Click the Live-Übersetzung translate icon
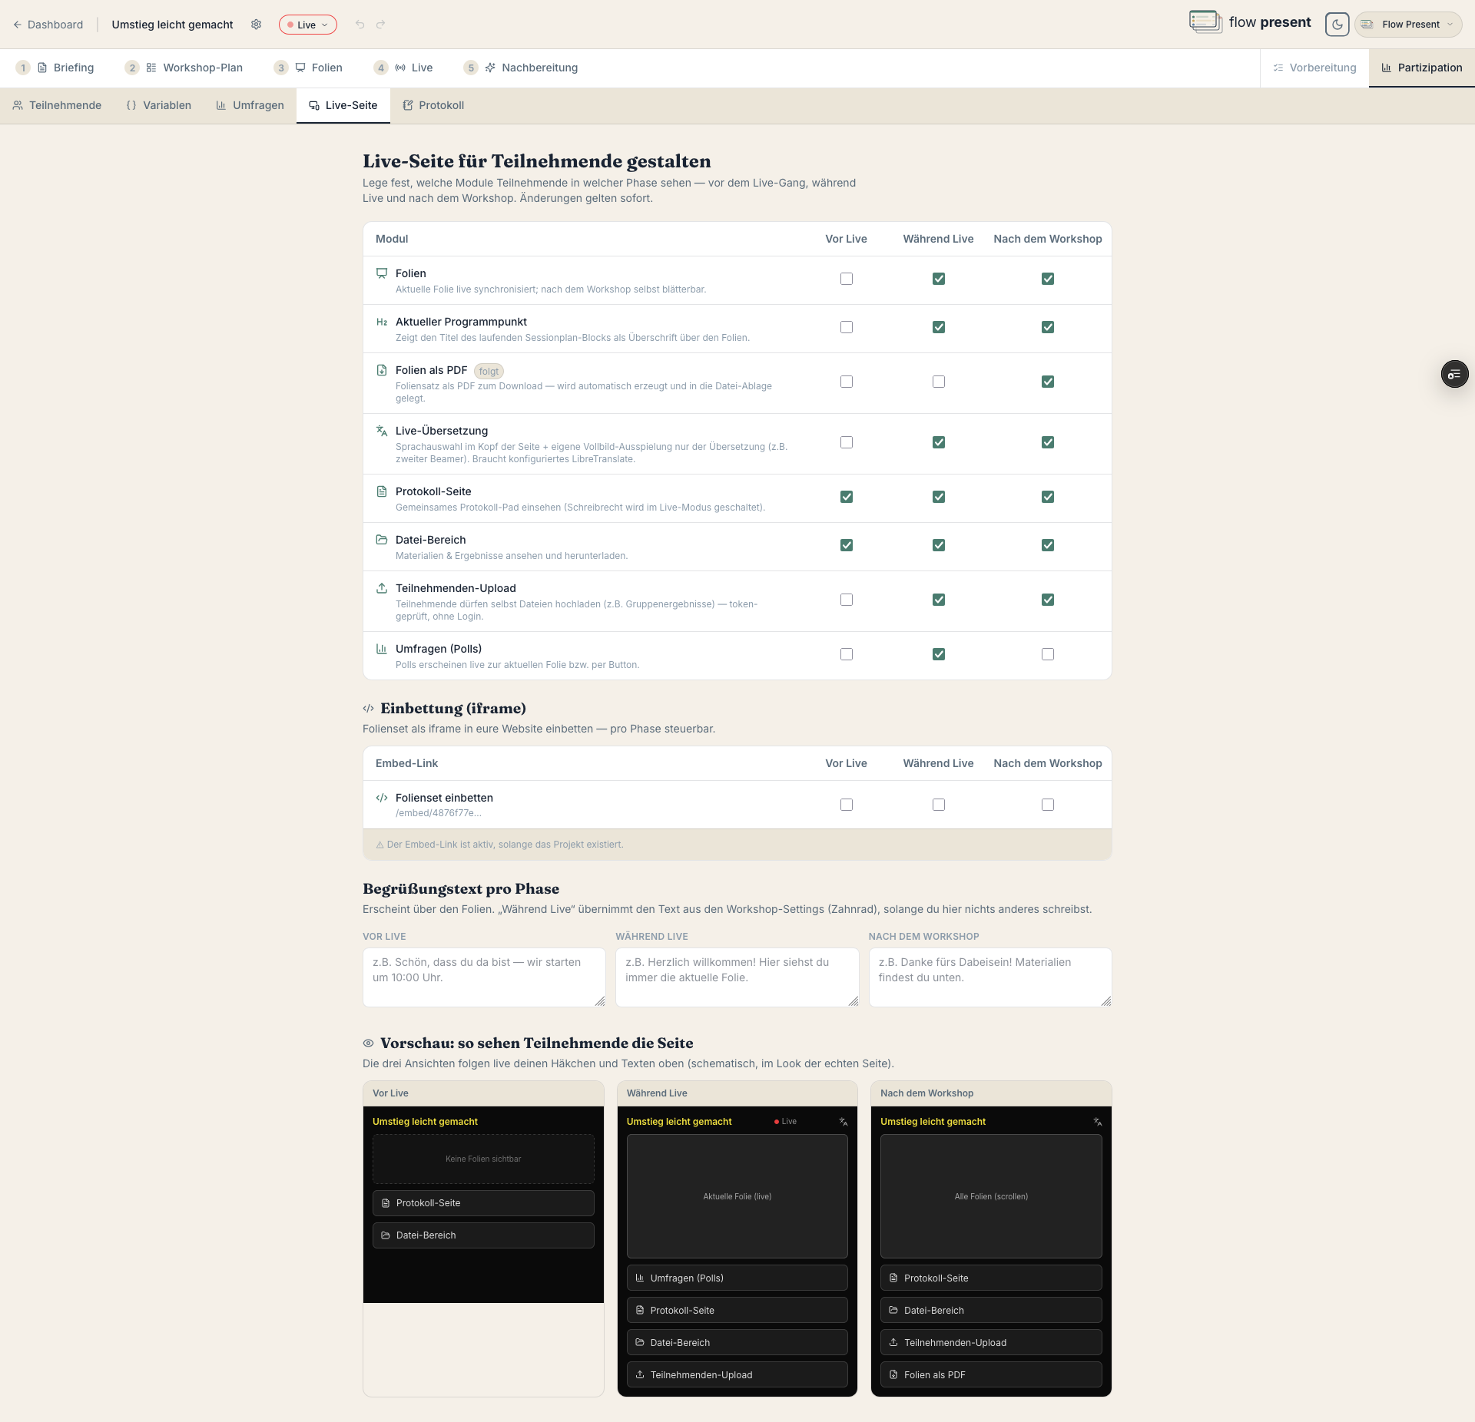The height and width of the screenshot is (1422, 1475). click(x=382, y=431)
